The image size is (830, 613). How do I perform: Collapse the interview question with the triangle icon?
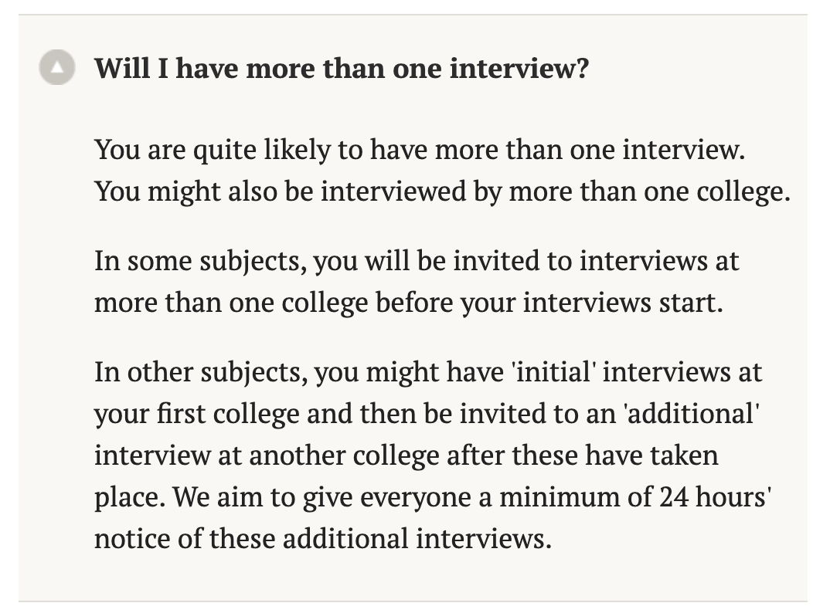(56, 69)
